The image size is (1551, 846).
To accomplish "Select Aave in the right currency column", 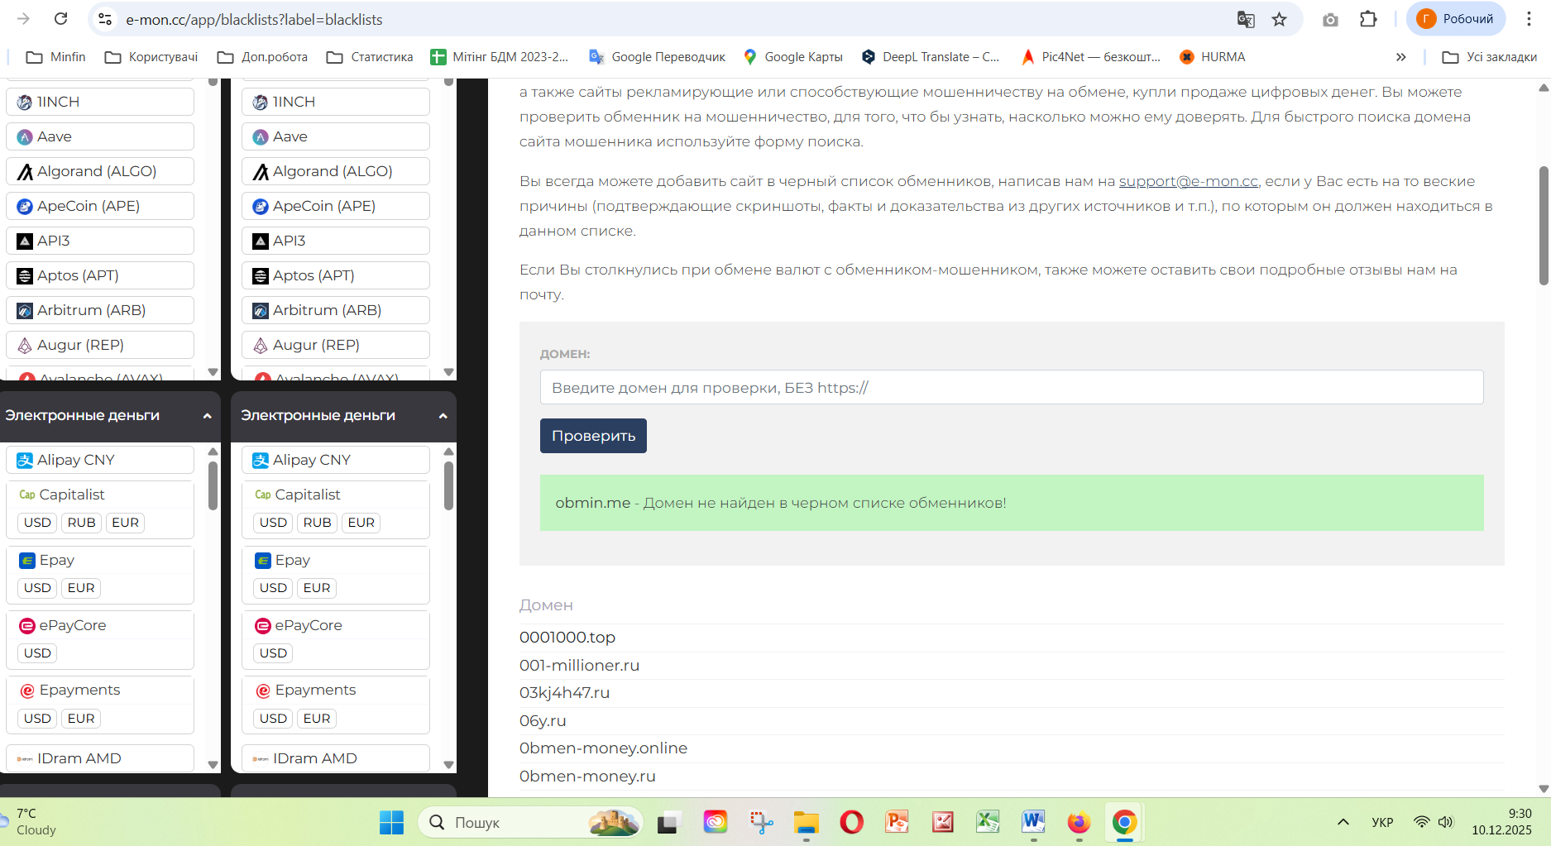I will click(x=336, y=136).
